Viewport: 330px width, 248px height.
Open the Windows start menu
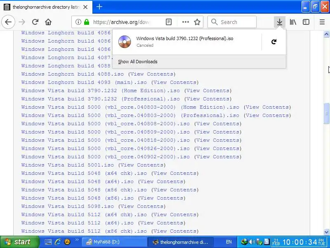[19, 242]
